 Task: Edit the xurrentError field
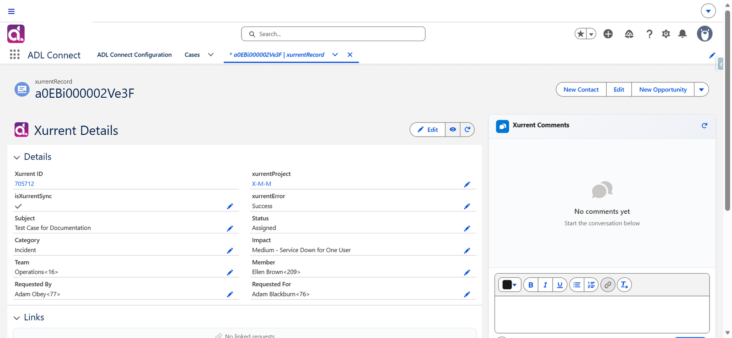point(467,206)
